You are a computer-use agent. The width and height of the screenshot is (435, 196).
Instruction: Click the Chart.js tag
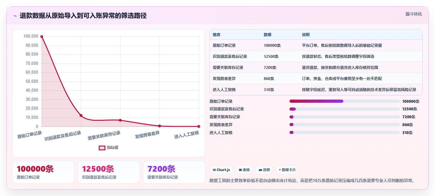click(x=221, y=170)
